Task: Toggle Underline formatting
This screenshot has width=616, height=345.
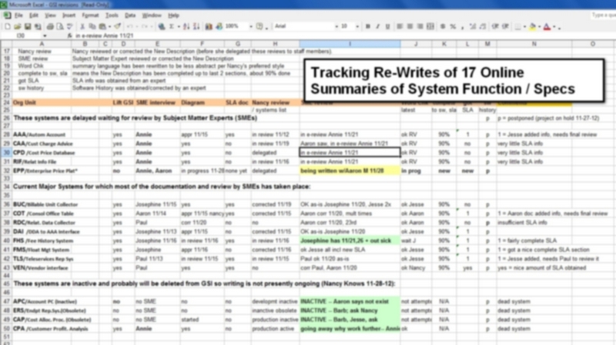Action: pyautogui.click(x=387, y=26)
